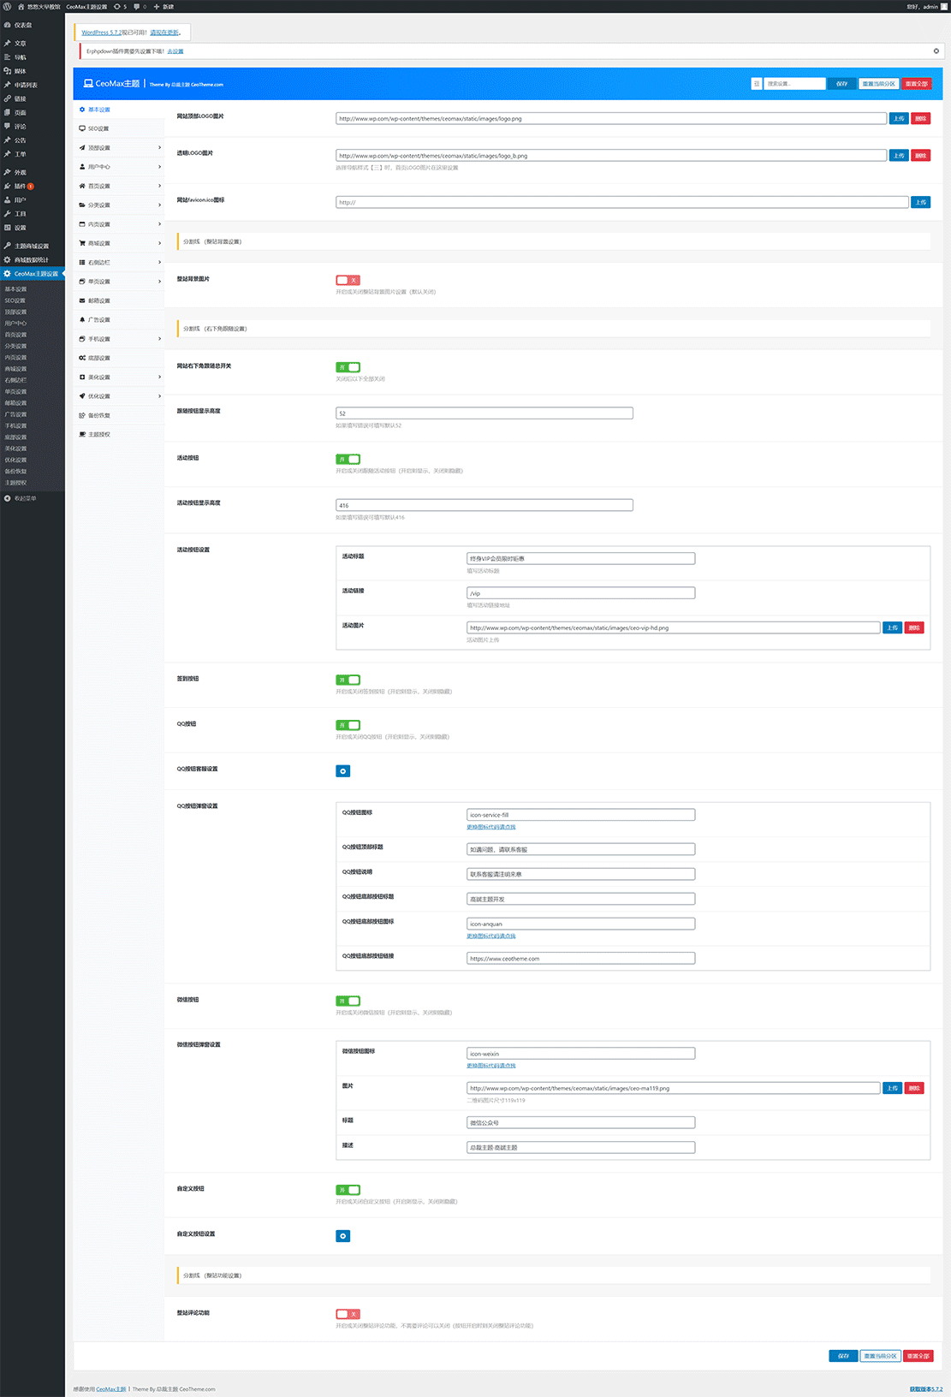Click the 商城设置 cart icon in theme sidebar
Screen dimensions: 951x1397
point(82,243)
